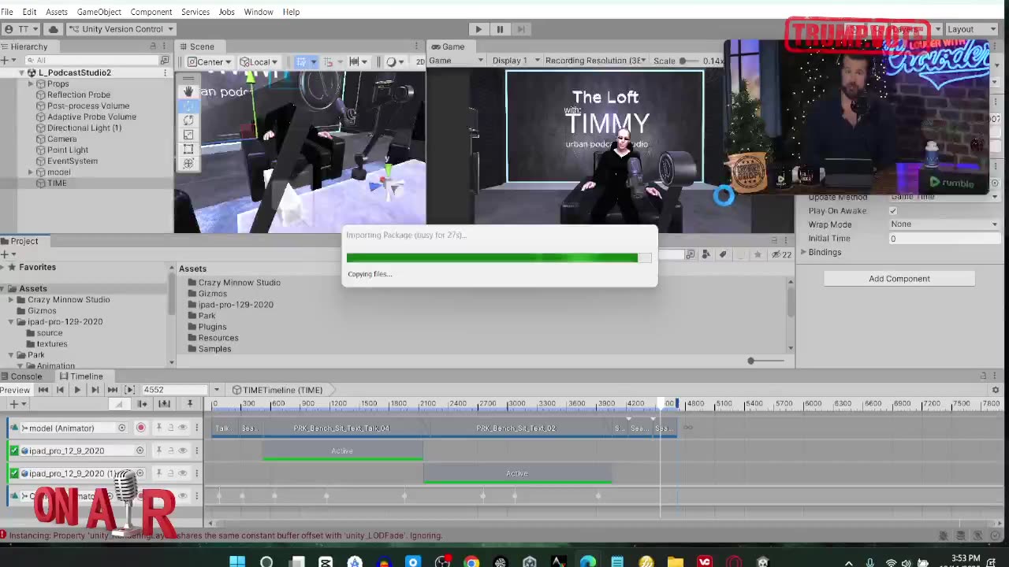Expand the Bindings section
1009x567 pixels.
pyautogui.click(x=803, y=252)
